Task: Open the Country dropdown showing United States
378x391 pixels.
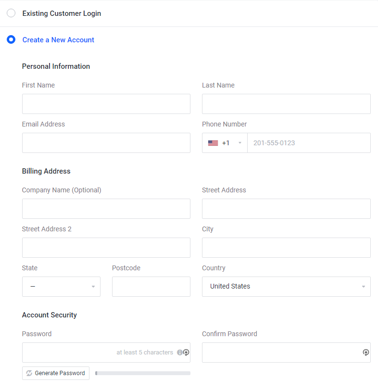Action: pos(286,287)
